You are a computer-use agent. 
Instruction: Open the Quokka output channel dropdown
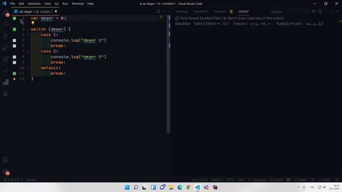click(x=289, y=12)
